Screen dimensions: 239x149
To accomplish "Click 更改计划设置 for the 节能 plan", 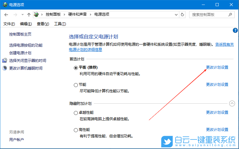I will (217, 84).
